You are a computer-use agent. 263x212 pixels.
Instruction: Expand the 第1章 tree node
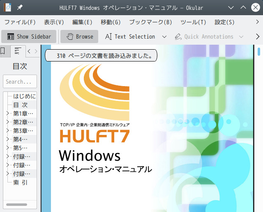(x=7, y=113)
